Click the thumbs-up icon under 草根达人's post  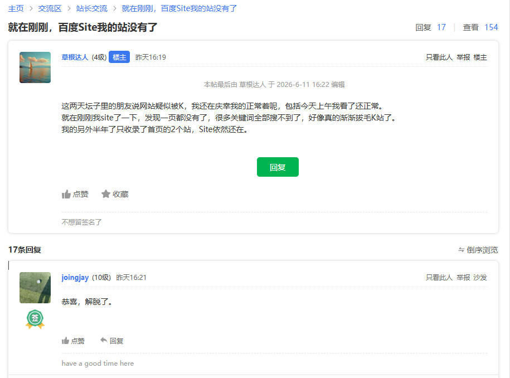click(x=66, y=194)
